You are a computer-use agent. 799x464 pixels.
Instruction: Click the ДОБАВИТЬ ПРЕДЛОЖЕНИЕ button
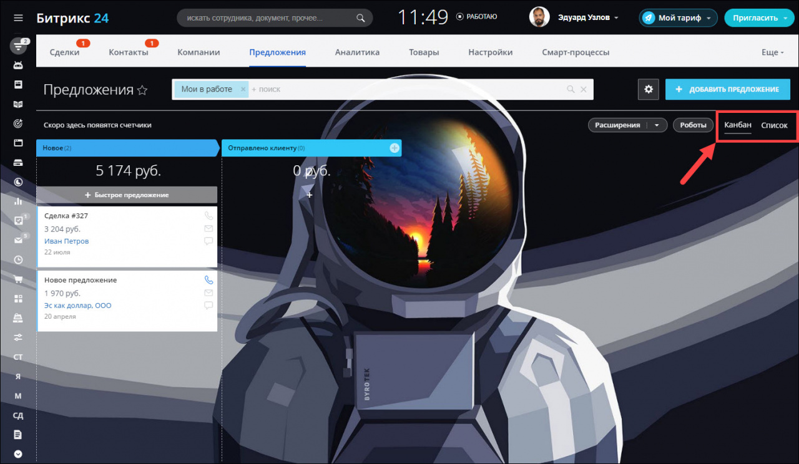728,89
